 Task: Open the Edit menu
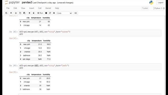15,8
